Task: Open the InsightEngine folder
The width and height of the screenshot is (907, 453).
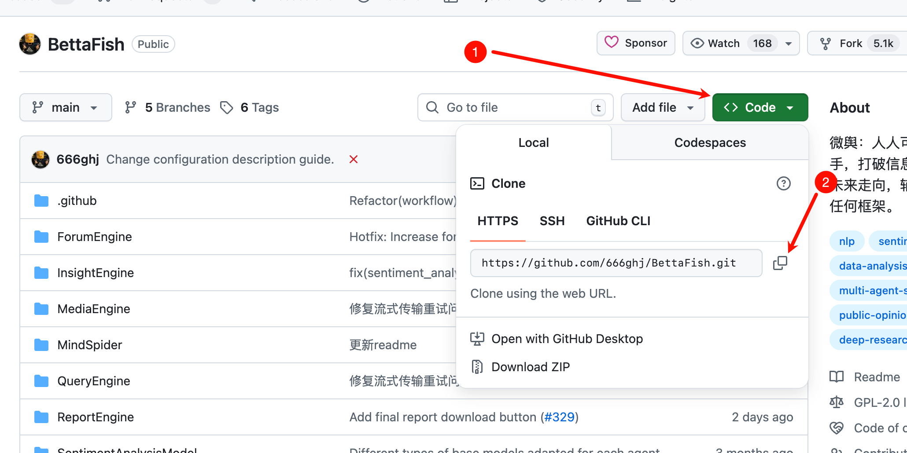Action: click(x=96, y=273)
